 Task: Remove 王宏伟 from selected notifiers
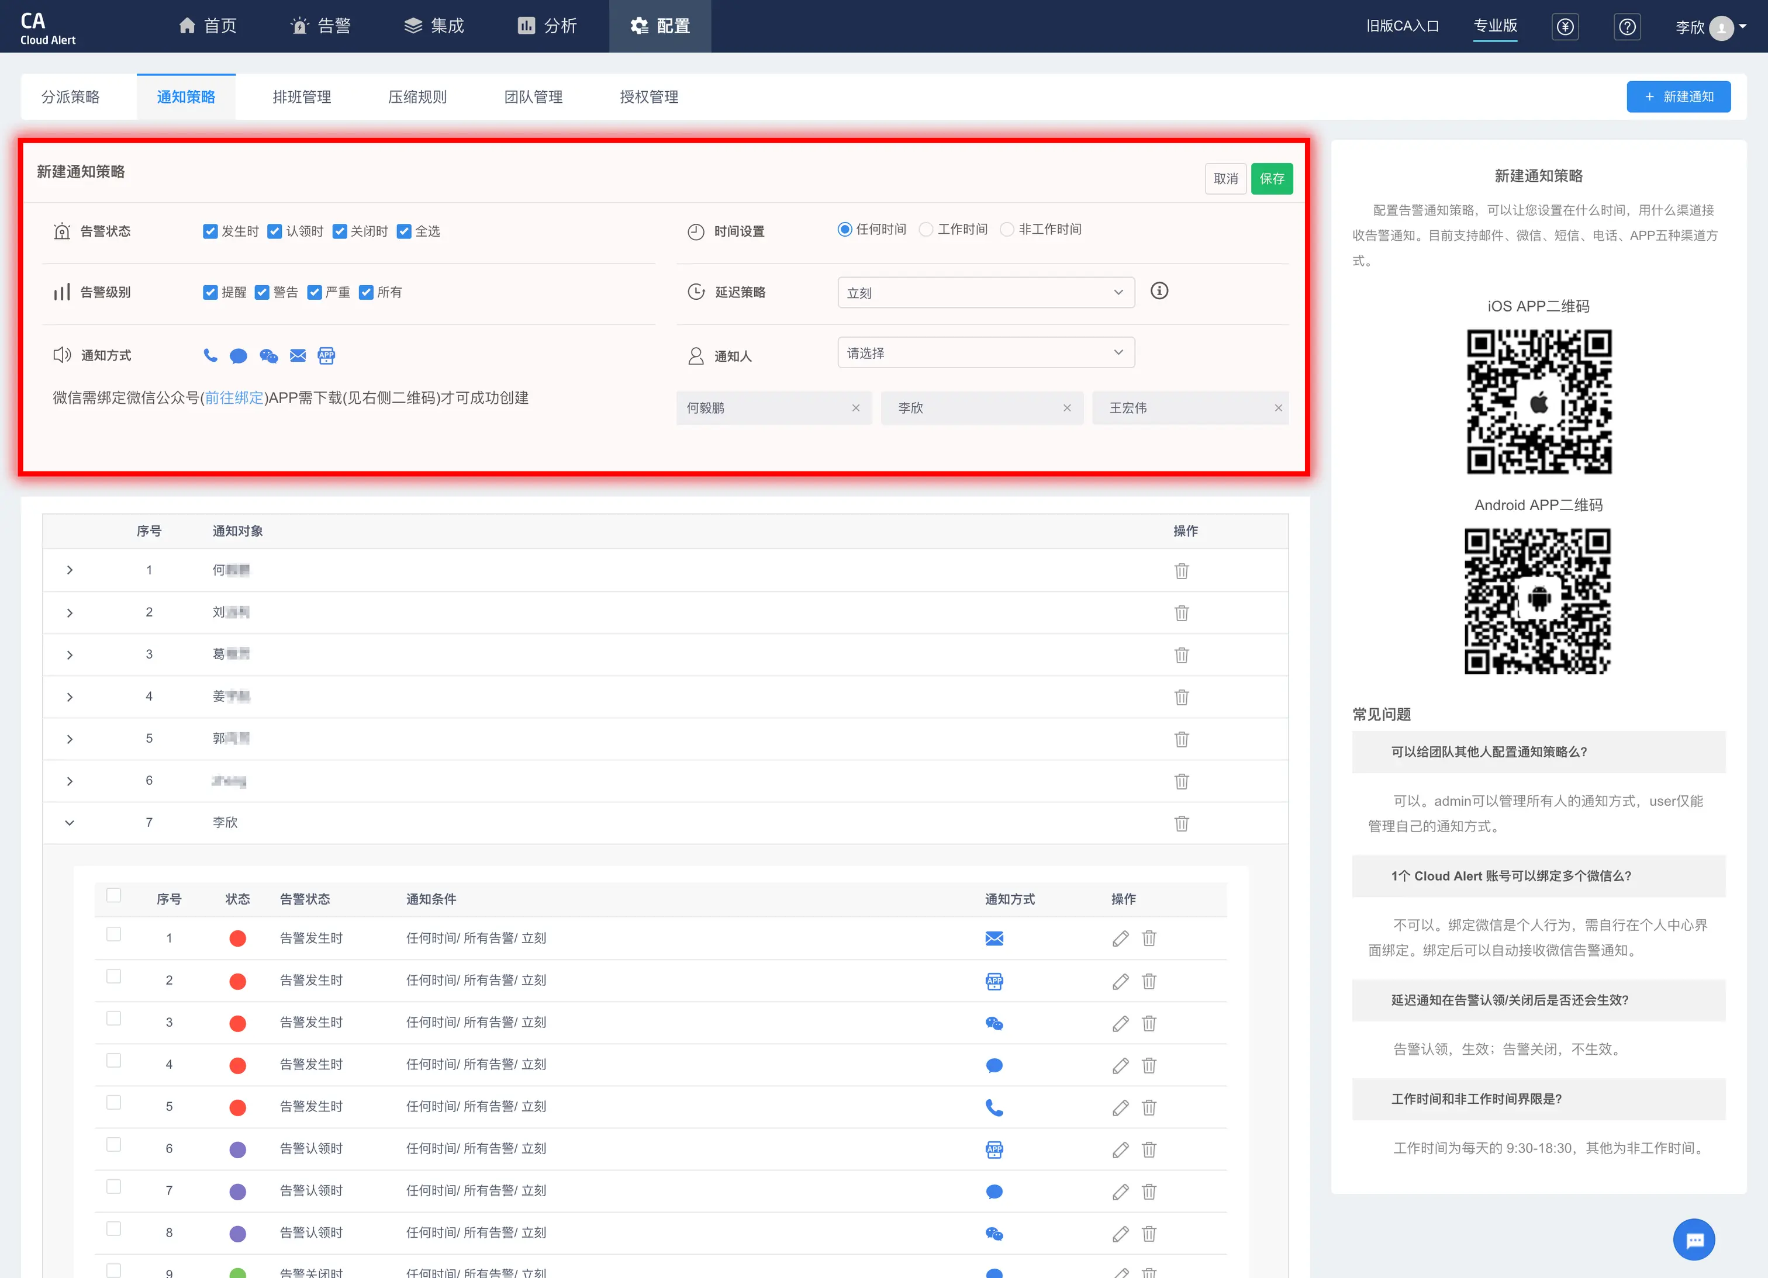(1277, 407)
